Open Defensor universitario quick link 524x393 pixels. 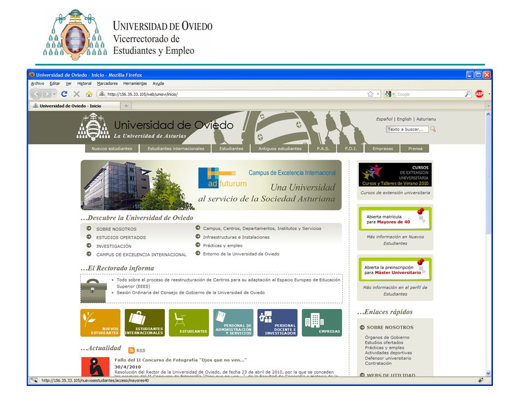pos(388,358)
